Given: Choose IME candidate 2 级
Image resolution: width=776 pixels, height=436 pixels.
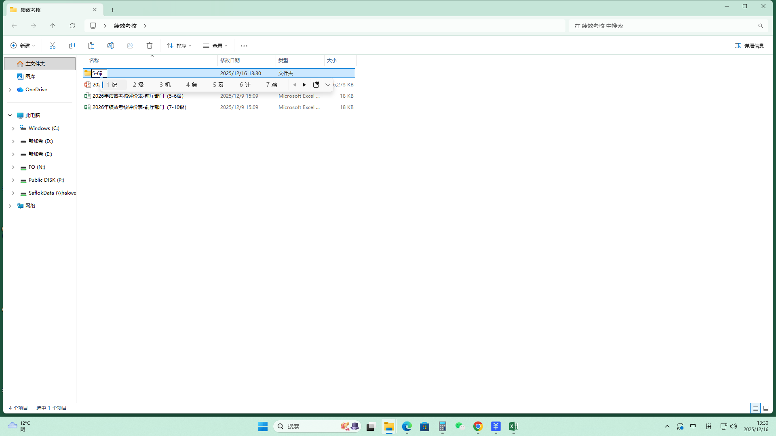Looking at the screenshot, I should click(x=138, y=85).
